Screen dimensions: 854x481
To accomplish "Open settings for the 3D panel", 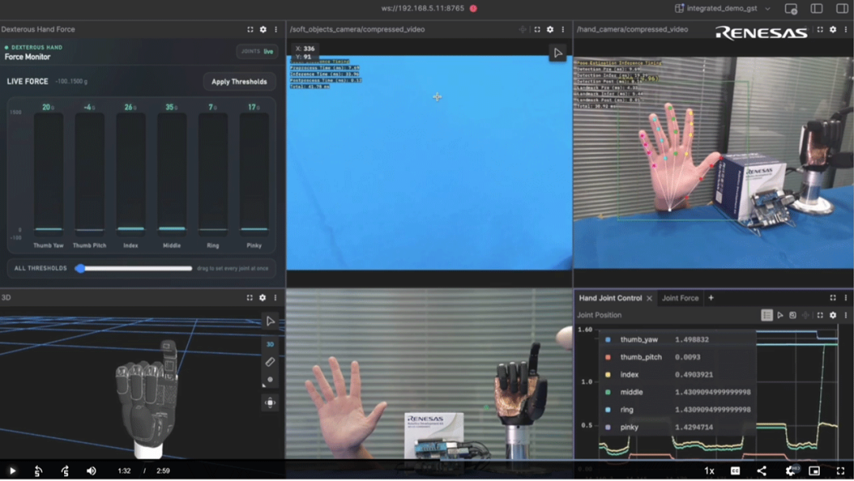I will (x=263, y=297).
